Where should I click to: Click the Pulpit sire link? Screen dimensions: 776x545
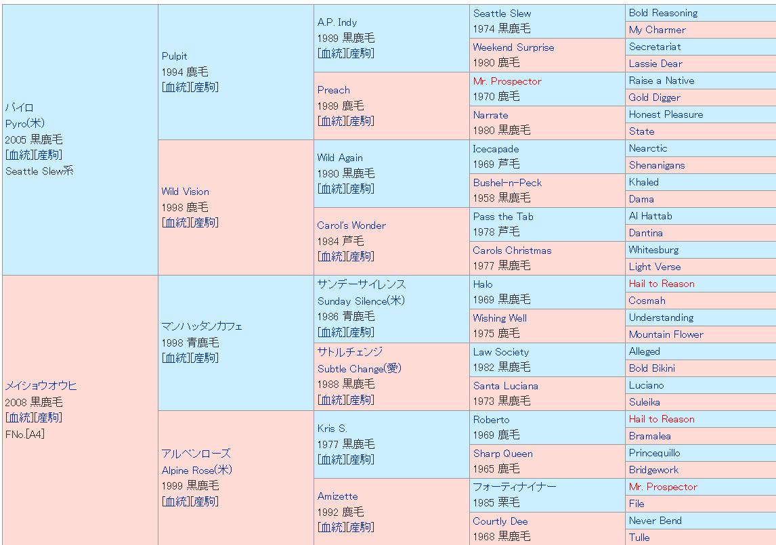click(x=174, y=56)
